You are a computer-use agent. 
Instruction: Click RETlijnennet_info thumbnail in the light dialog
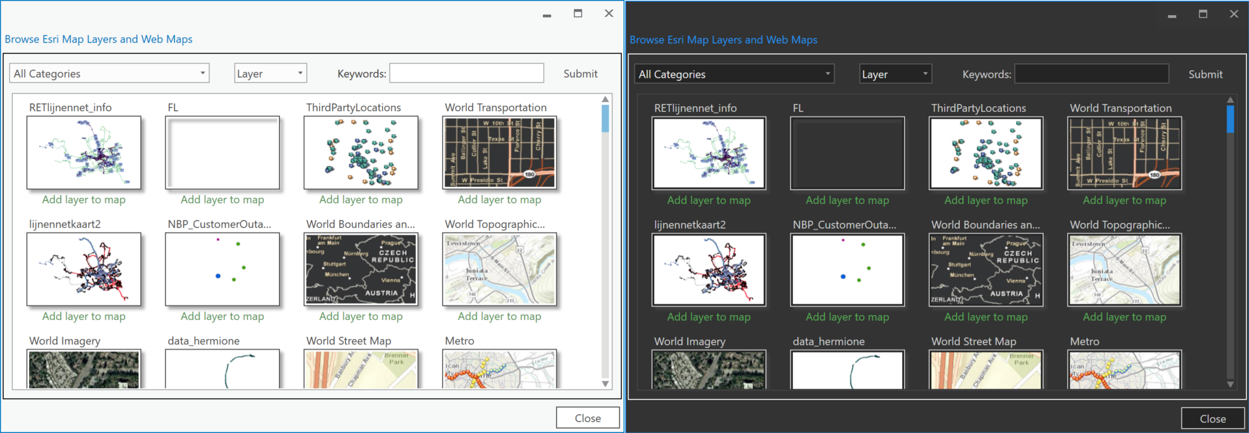84,152
